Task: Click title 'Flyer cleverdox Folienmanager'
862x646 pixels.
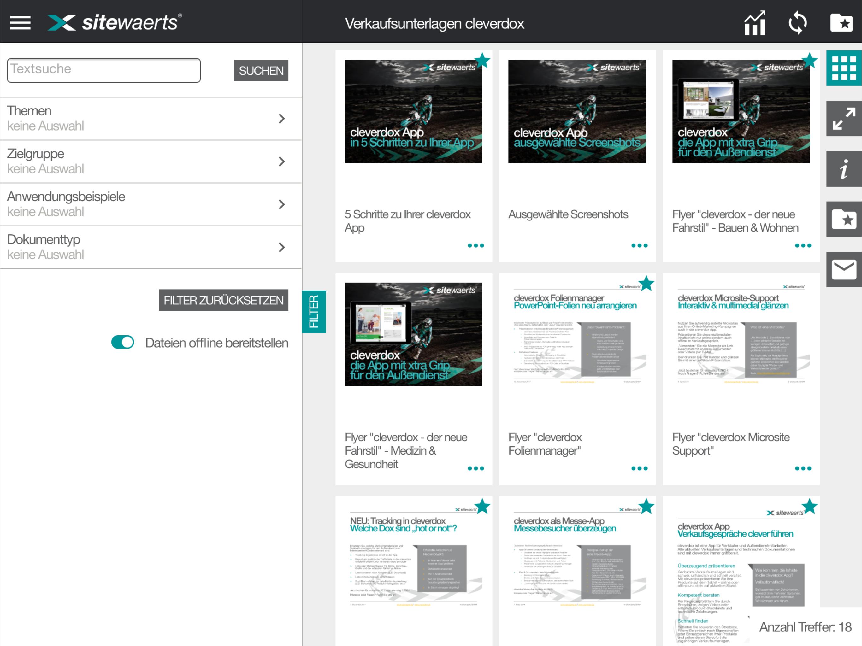Action: pyautogui.click(x=545, y=444)
